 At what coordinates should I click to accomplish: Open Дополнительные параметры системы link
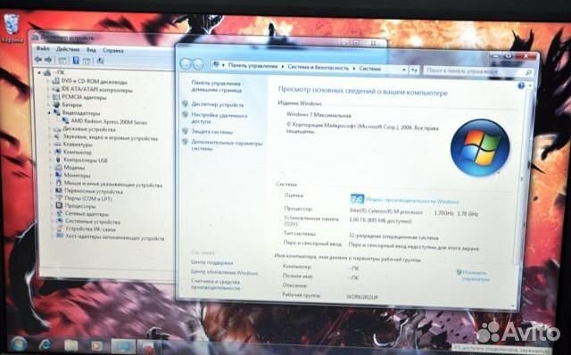click(x=227, y=145)
